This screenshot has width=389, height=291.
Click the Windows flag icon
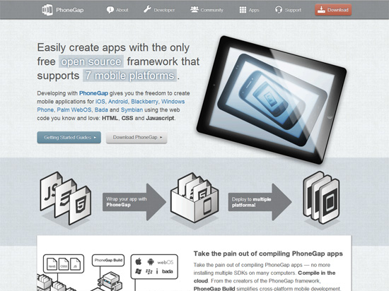[139, 271]
